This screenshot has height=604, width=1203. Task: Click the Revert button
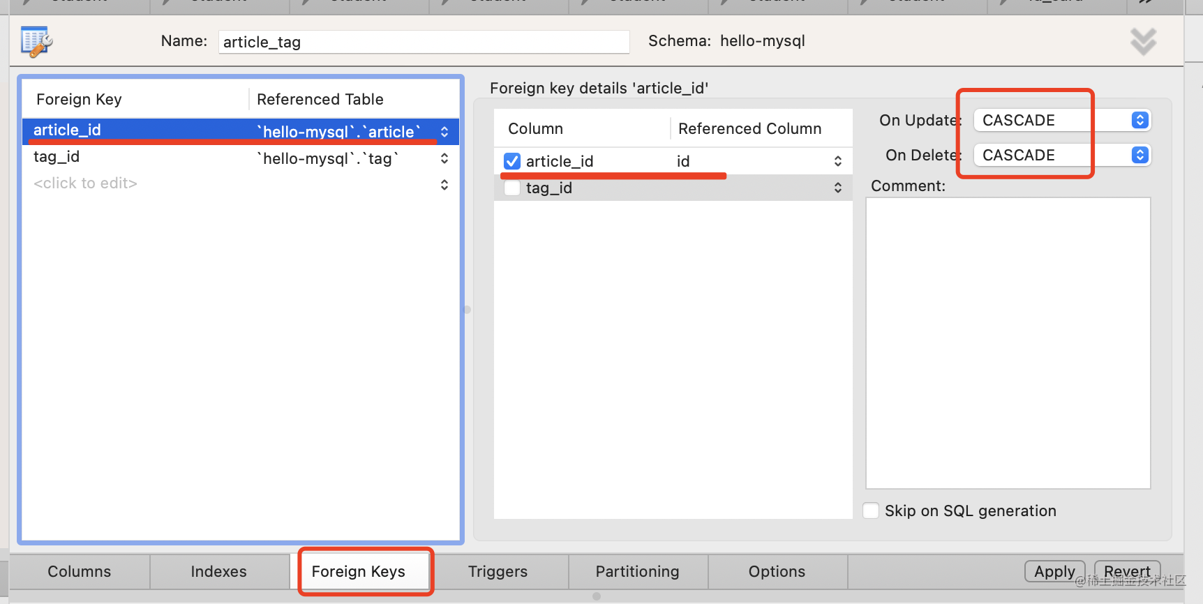[x=1127, y=571]
